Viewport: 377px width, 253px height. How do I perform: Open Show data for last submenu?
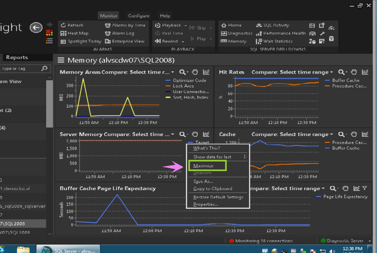[x=218, y=157]
